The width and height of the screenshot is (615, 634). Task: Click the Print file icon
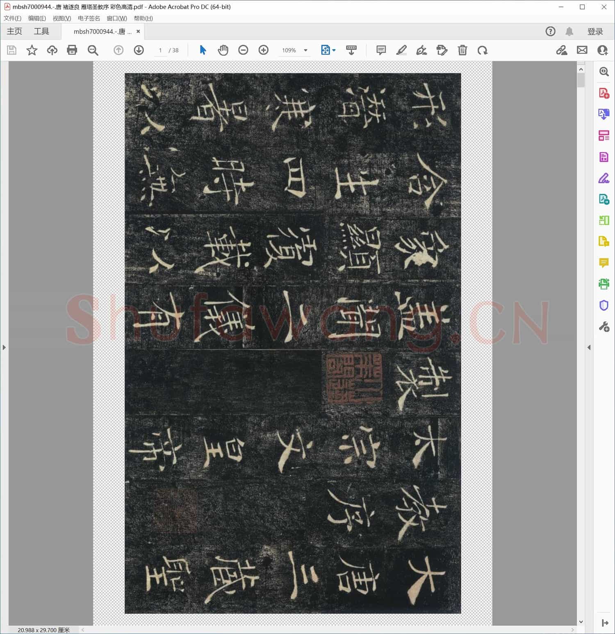tap(72, 50)
